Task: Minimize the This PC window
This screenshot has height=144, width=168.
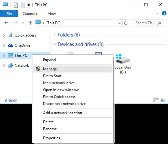Action: pos(131,5)
